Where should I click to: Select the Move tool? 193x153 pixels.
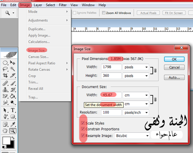[x=13, y=62]
